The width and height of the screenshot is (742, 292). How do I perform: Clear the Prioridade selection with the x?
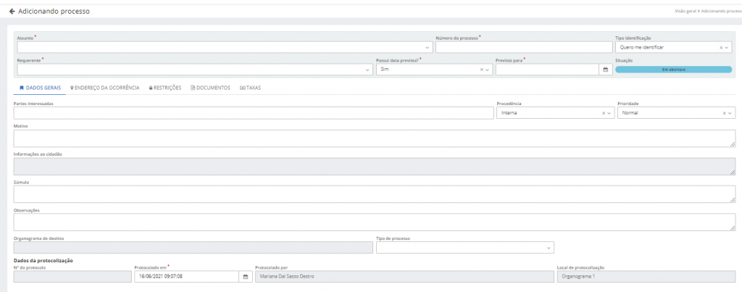click(724, 113)
